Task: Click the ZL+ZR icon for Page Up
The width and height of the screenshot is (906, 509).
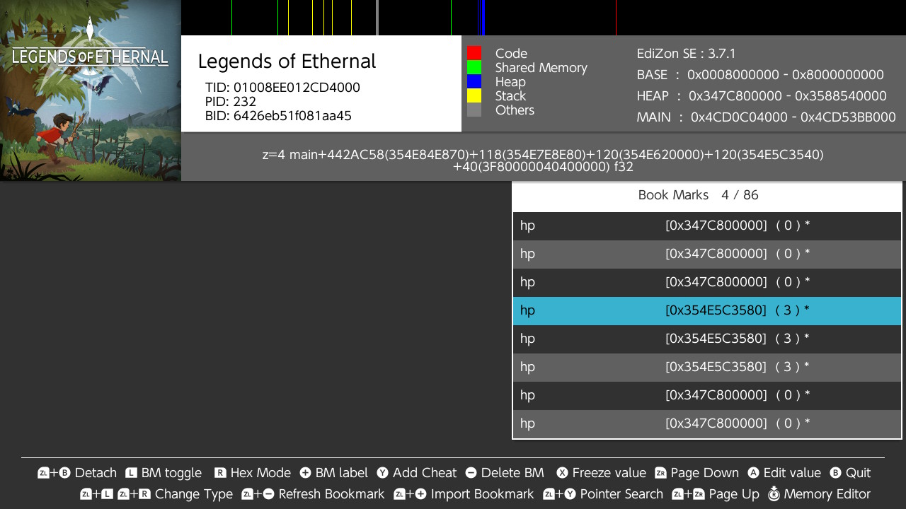Action: point(689,494)
